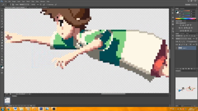Select the Clone Stamp tool
Viewport: 198px width, 111px height.
2,32
